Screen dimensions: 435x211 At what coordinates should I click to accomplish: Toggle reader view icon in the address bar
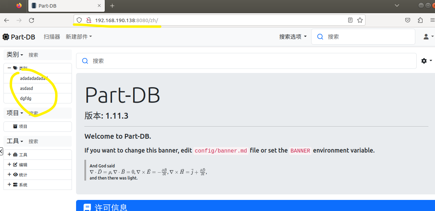(x=350, y=20)
